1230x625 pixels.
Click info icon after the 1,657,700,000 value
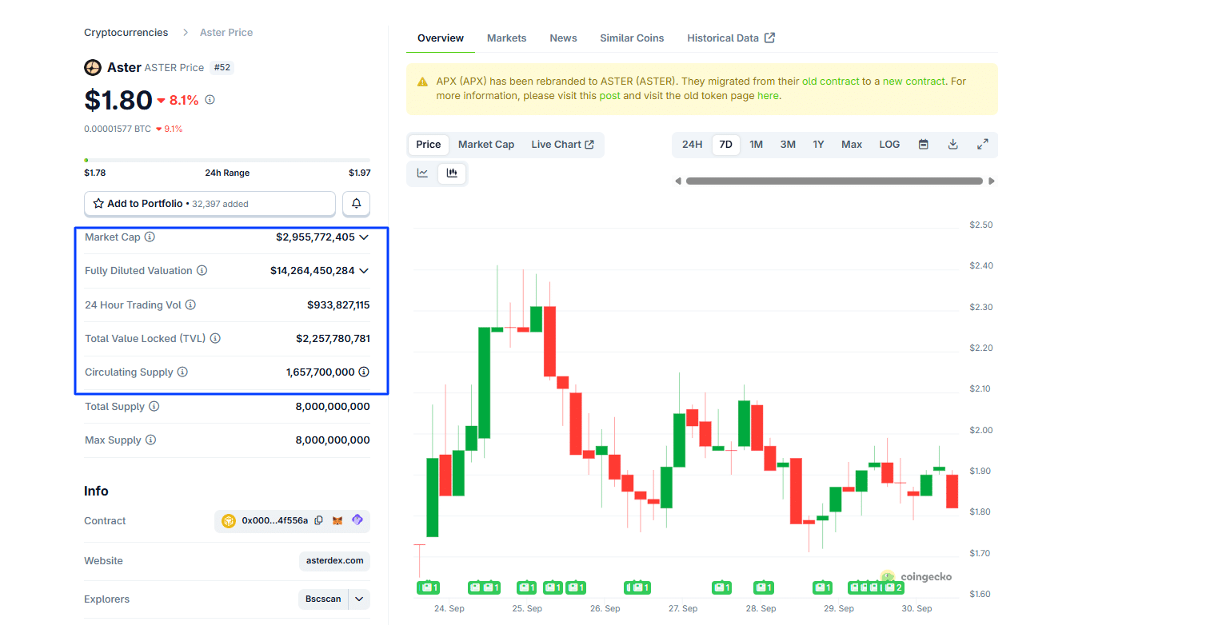point(364,372)
